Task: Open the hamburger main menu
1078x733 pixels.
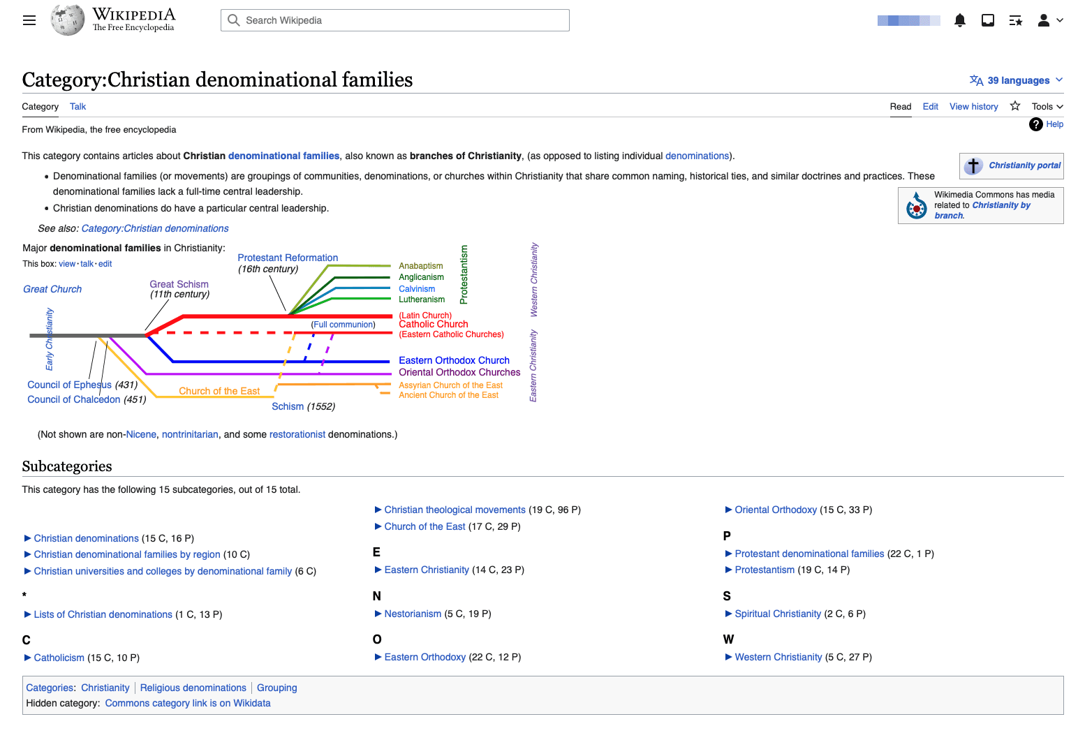Action: 29,20
